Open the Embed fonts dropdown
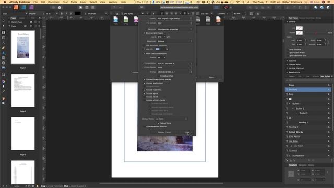This screenshot has width=334, height=188. click(171, 119)
